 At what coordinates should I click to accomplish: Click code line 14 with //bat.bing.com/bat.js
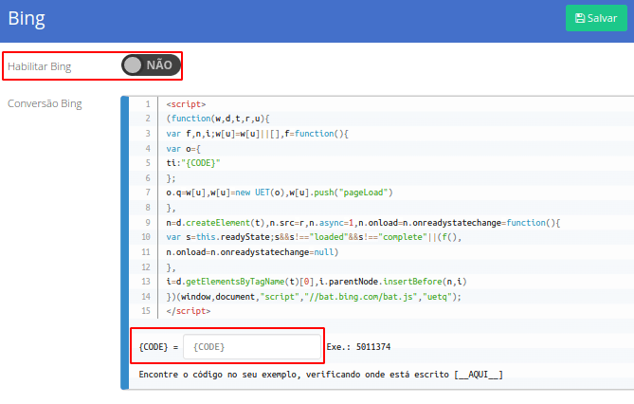314,297
